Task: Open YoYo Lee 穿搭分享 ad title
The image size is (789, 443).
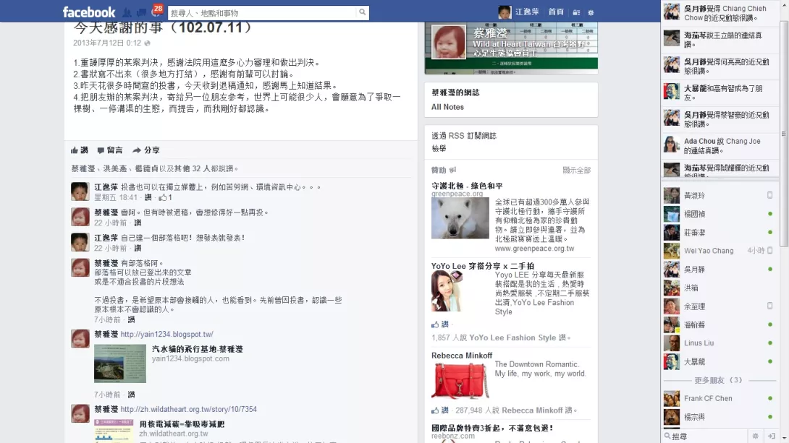Action: point(483,266)
